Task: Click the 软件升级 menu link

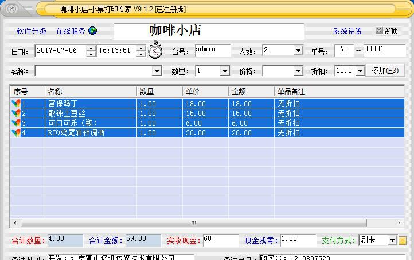Action: pyautogui.click(x=32, y=31)
